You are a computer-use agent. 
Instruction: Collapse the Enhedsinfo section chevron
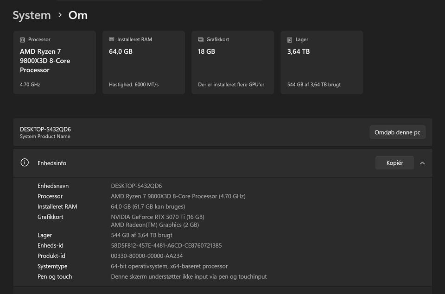pos(422,163)
